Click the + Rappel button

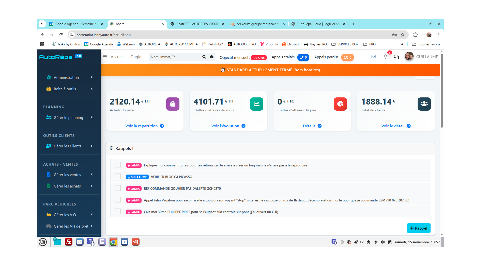pos(418,228)
